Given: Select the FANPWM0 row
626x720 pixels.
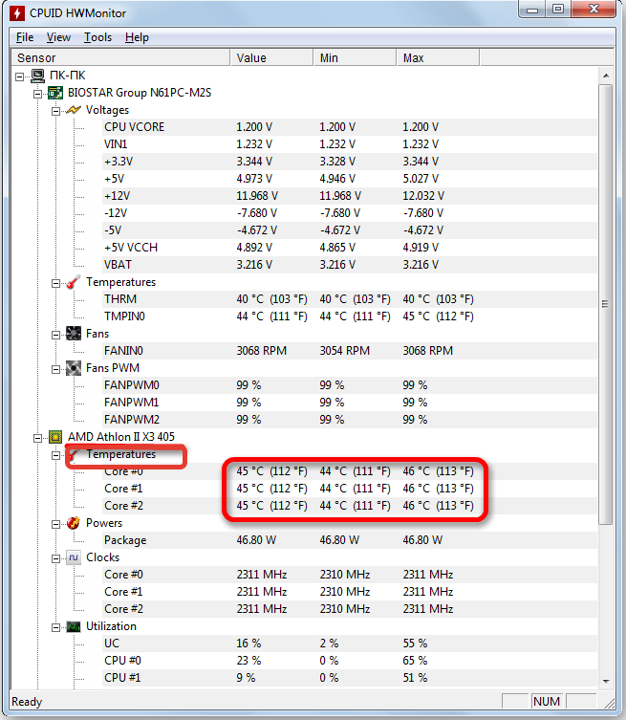Looking at the screenshot, I should 350,385.
